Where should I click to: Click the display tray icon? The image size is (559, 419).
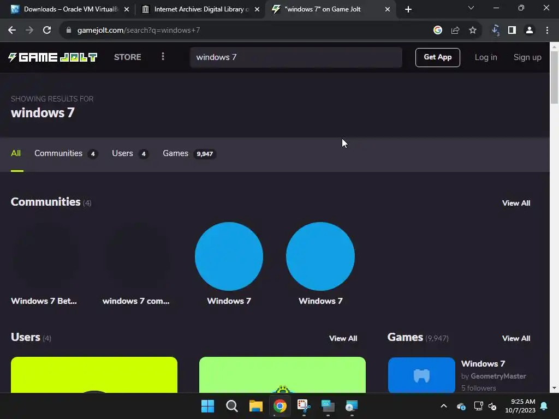tap(478, 406)
